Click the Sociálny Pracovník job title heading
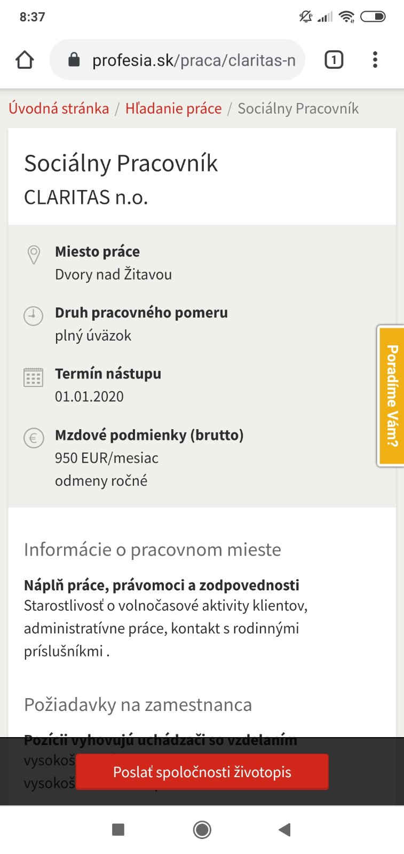Image resolution: width=404 pixels, height=854 pixels. click(121, 163)
